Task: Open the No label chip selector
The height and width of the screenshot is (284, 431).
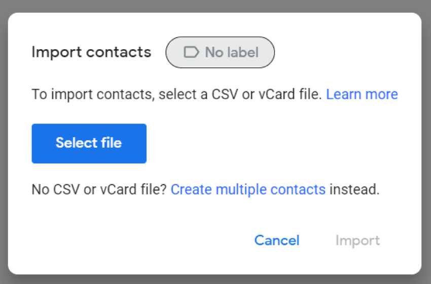Action: tap(220, 52)
